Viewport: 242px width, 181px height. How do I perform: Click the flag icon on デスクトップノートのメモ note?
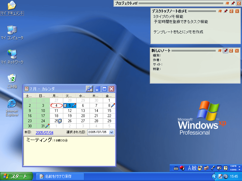tap(220, 11)
